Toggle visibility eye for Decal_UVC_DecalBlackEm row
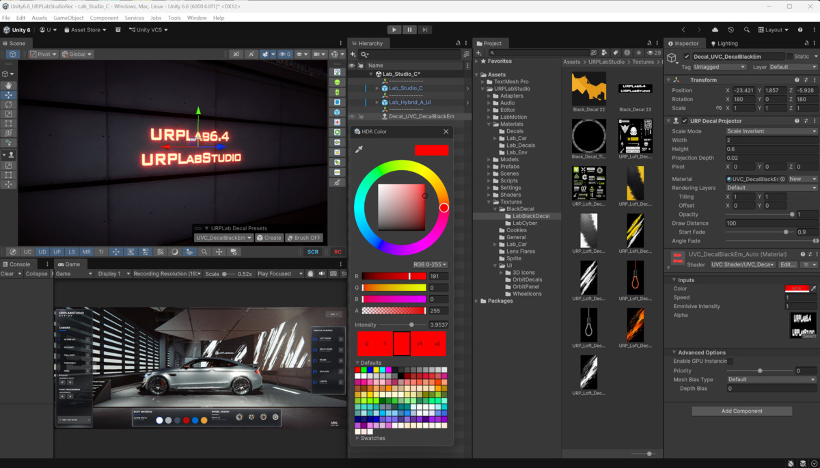820x468 pixels. tap(352, 117)
